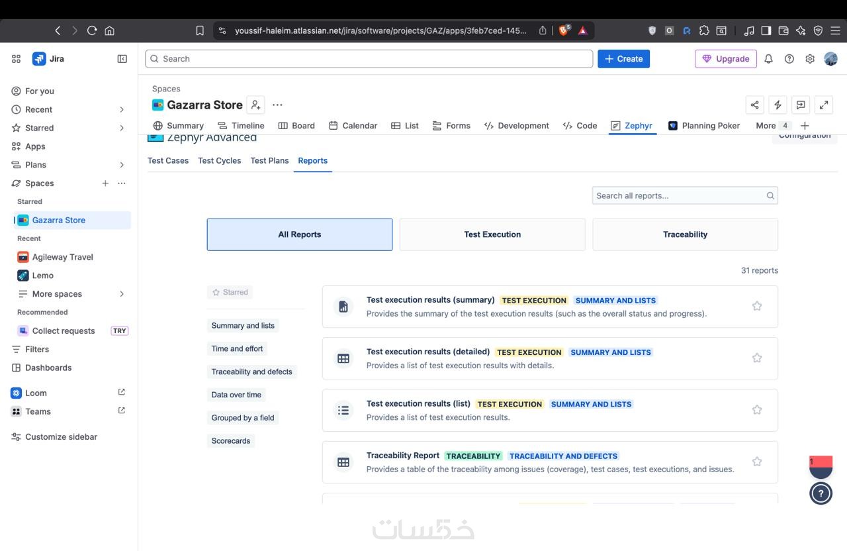Image resolution: width=847 pixels, height=551 pixels.
Task: Filter reports by Summary and lists
Action: [243, 325]
